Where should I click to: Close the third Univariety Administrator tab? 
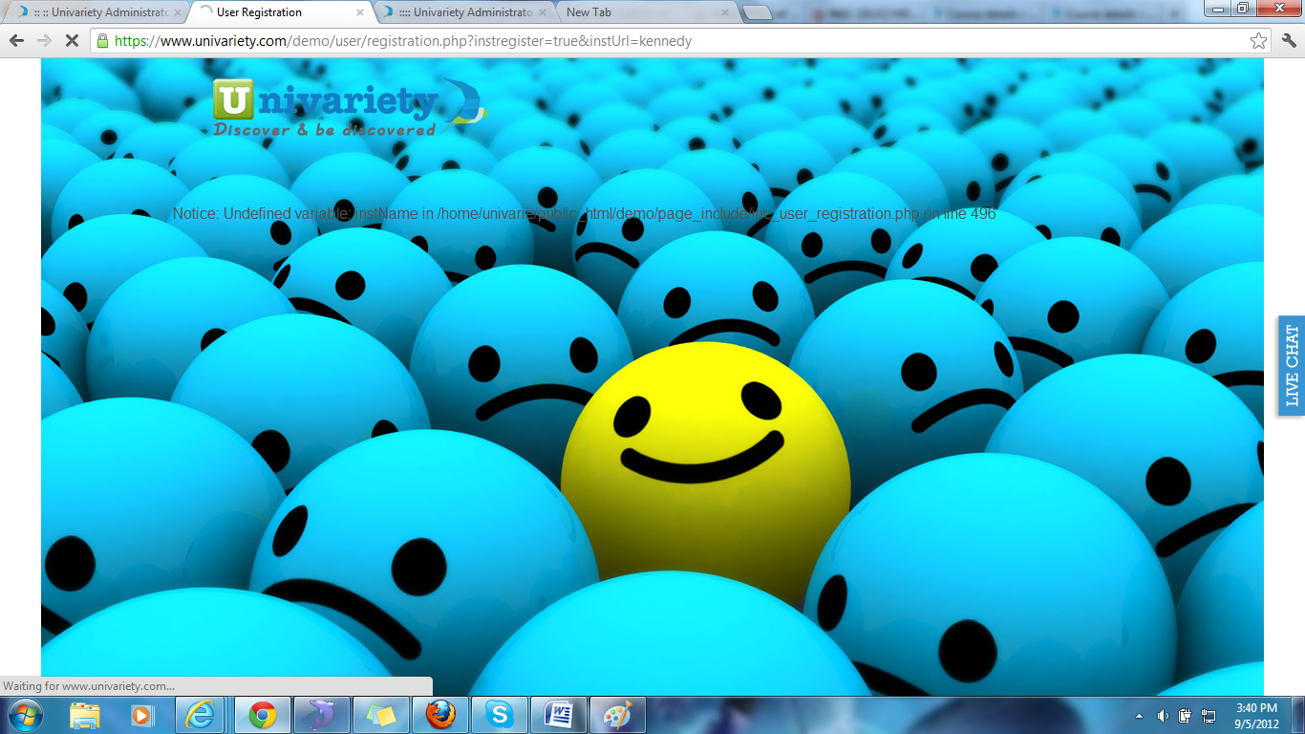542,12
